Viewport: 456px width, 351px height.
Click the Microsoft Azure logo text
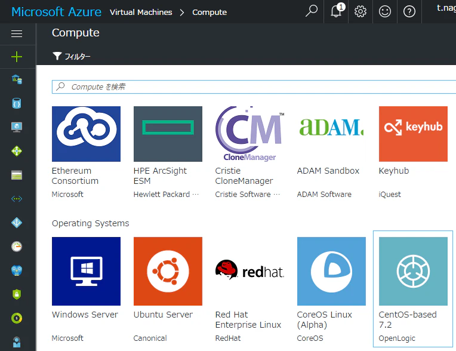(x=57, y=12)
